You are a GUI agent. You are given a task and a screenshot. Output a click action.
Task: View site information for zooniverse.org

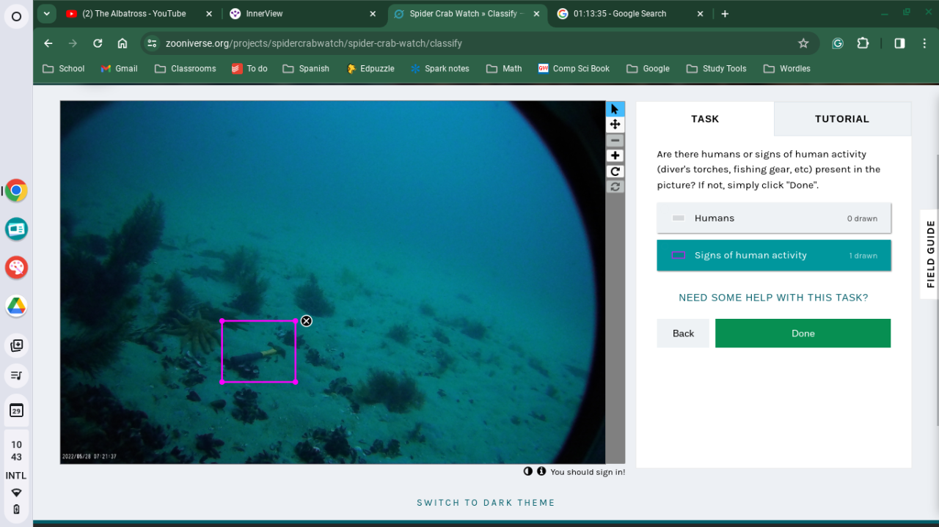coord(152,43)
